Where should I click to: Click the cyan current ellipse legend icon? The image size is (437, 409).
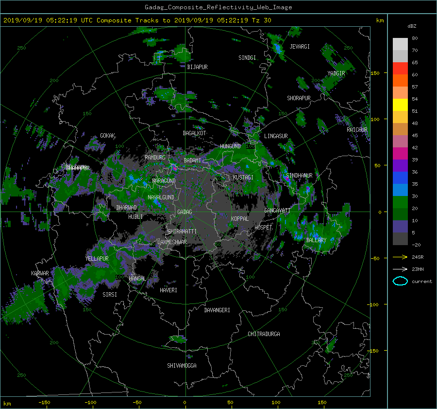coord(400,281)
